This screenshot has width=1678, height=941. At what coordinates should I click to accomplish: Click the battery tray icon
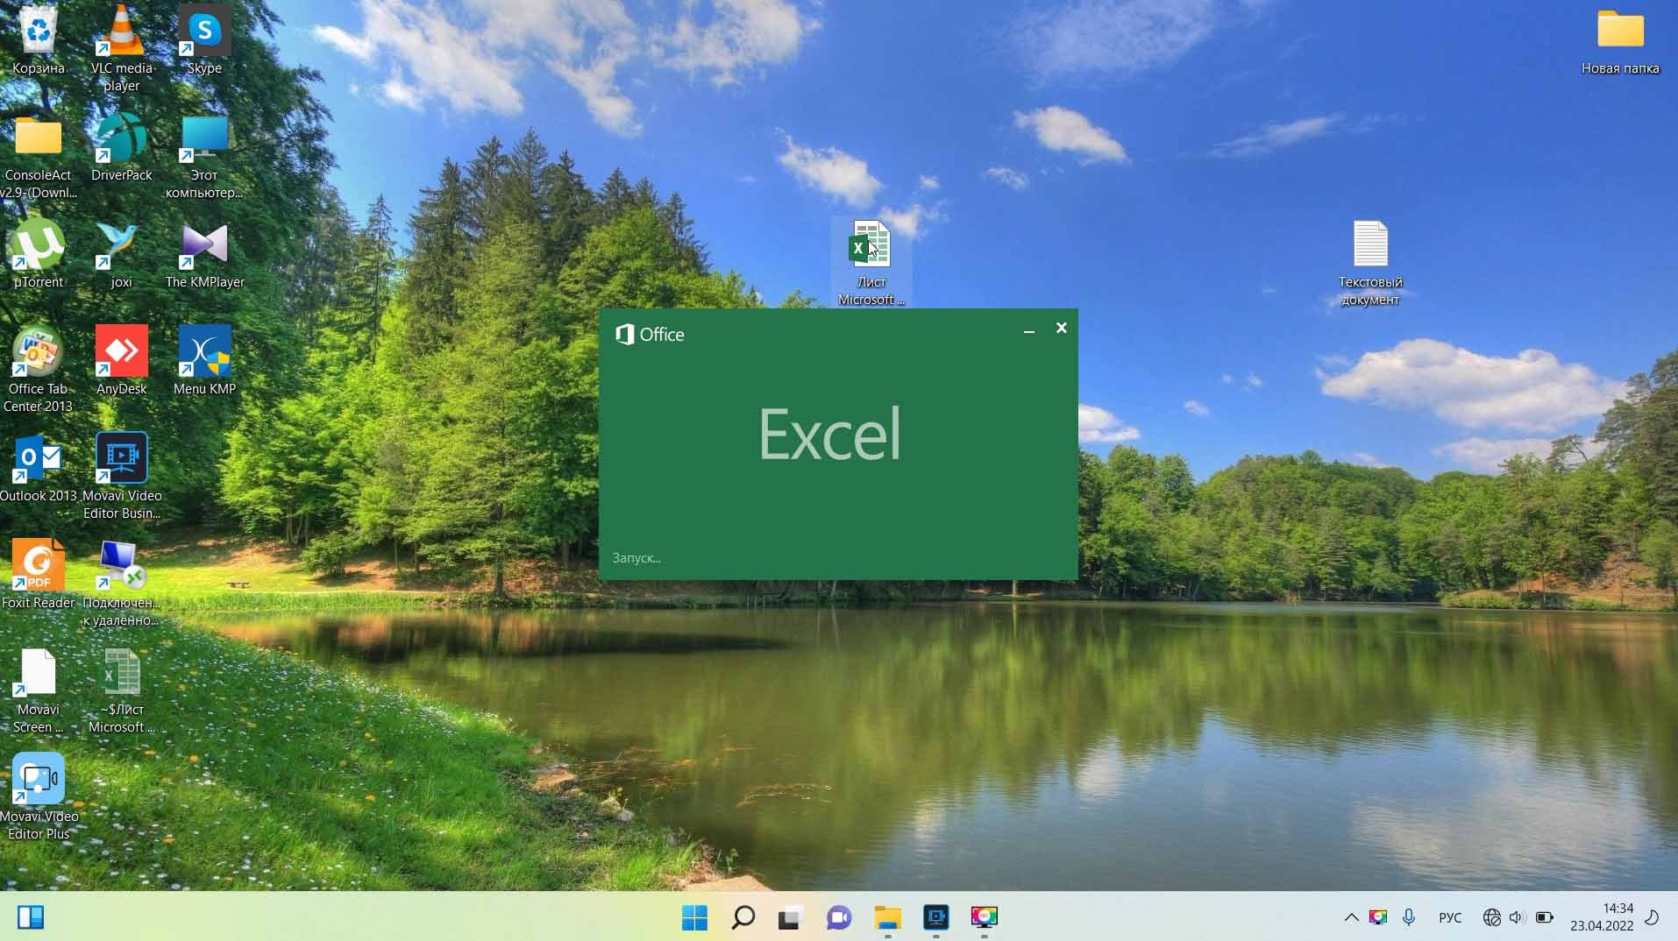click(1545, 917)
